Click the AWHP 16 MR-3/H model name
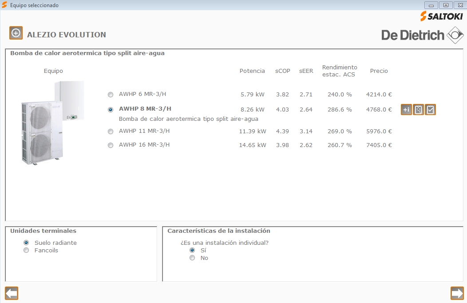This screenshot has height=303, width=467. (144, 144)
